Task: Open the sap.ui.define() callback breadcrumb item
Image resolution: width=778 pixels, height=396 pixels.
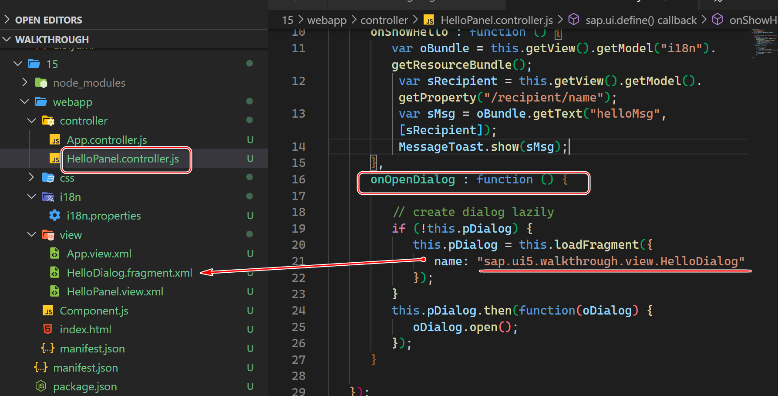Action: click(x=640, y=20)
